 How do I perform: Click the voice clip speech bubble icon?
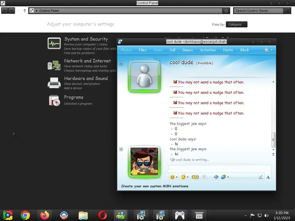204,177
